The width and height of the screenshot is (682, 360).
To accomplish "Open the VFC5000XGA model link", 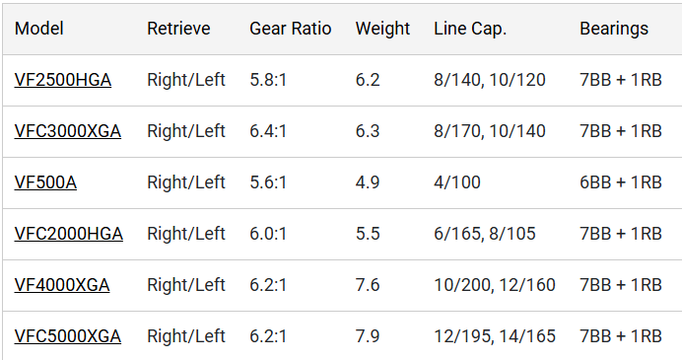I will 67,336.
